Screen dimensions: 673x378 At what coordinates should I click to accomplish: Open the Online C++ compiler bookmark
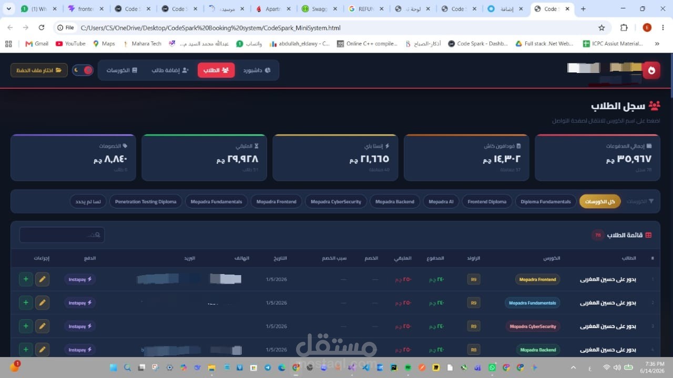pyautogui.click(x=367, y=44)
